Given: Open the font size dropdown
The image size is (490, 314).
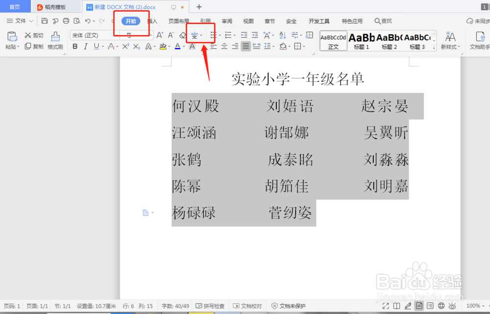Looking at the screenshot, I should pos(150,35).
